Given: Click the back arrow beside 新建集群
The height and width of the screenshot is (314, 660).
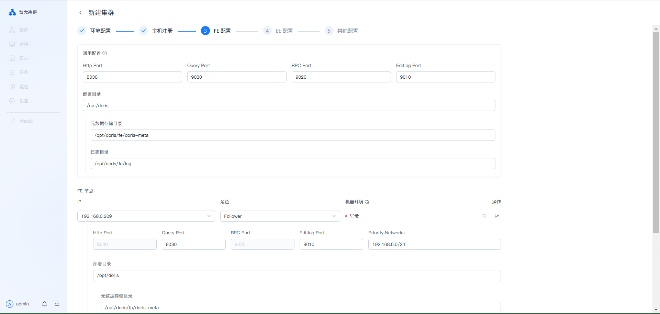Looking at the screenshot, I should 81,13.
